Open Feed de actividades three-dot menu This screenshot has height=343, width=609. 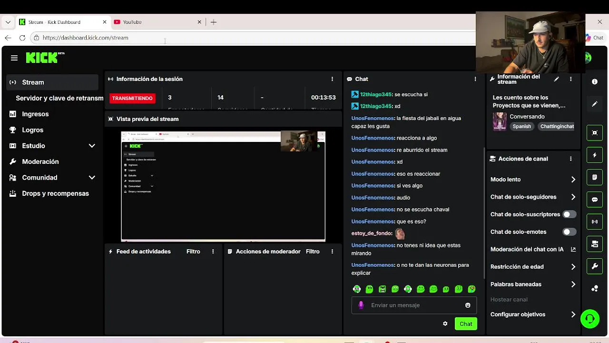click(213, 252)
